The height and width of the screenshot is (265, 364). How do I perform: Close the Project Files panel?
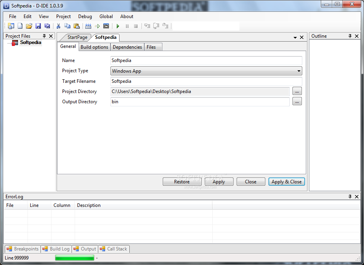[x=51, y=36]
